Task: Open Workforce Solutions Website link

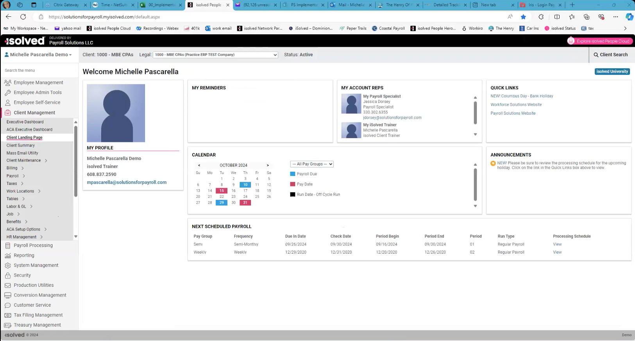Action: tap(516, 105)
